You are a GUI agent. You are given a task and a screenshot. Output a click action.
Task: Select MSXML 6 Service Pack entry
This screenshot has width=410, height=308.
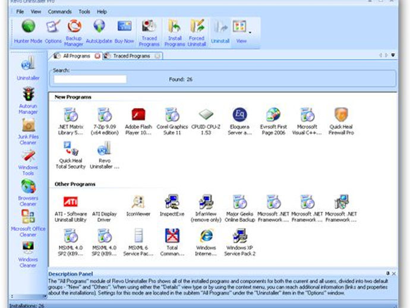[x=138, y=243]
